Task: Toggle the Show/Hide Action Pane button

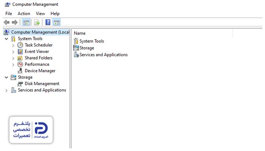Action: pos(56,23)
